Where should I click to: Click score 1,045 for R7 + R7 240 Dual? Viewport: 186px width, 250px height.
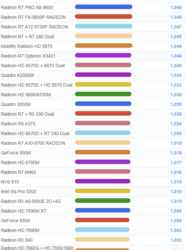176,37
